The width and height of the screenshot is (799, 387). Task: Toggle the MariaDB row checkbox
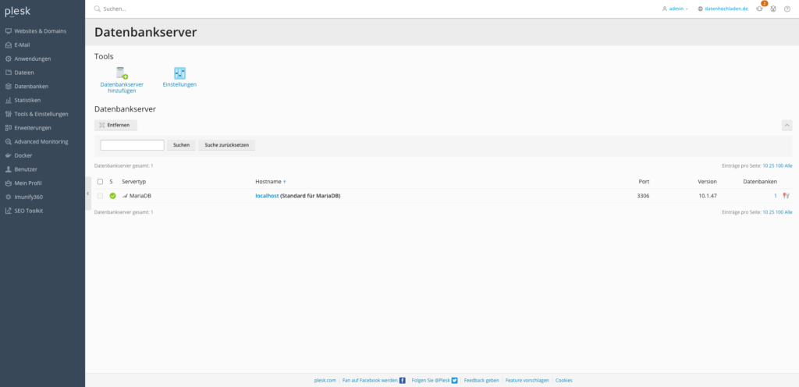click(x=100, y=196)
